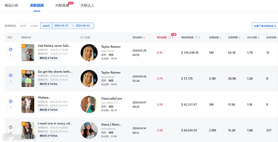This screenshot has height=142, width=278.
Task: Select play count 5M
Action: tap(211, 53)
